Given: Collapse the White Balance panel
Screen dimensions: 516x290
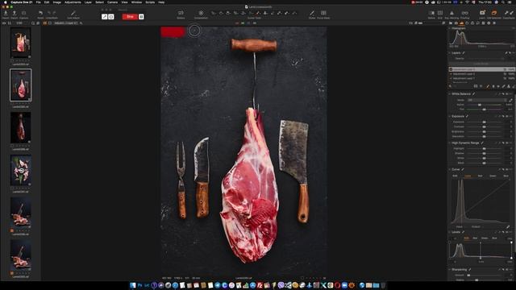Looking at the screenshot, I should pos(450,94).
